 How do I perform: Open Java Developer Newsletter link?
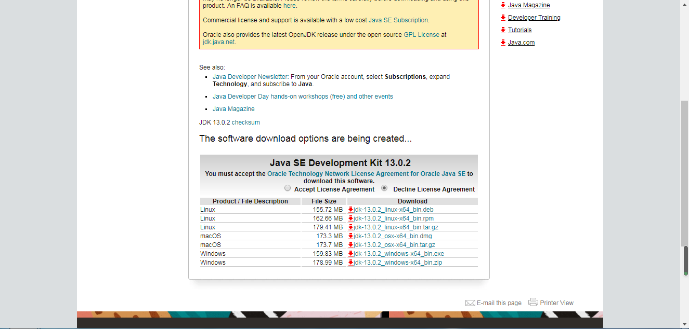point(251,77)
